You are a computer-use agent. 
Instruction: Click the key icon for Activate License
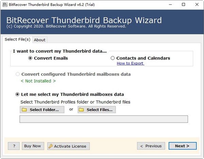click(x=51, y=146)
